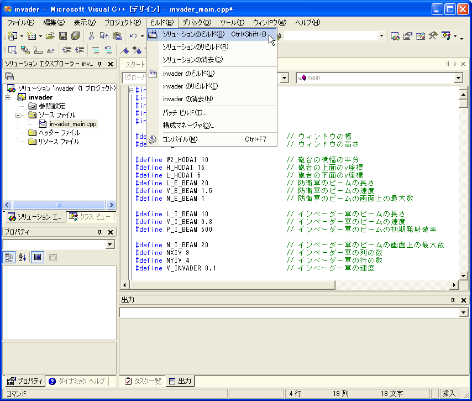Click the Object Browser toolbar icon
This screenshot has width=472, height=401.
pyautogui.click(x=420, y=36)
